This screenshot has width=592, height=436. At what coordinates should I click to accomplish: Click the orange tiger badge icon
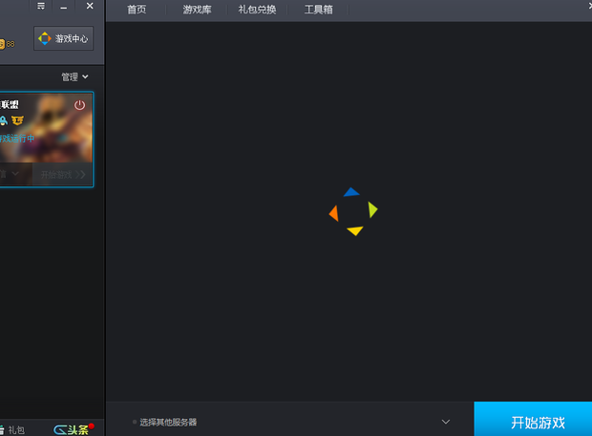(x=17, y=120)
